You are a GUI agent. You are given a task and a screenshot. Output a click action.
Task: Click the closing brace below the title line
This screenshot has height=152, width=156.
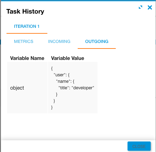tap(57, 95)
